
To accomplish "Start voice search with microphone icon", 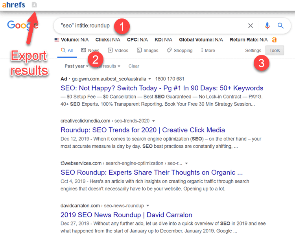I will (x=267, y=26).
